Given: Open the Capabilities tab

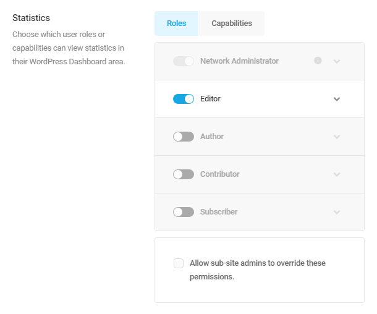Looking at the screenshot, I should [x=232, y=23].
